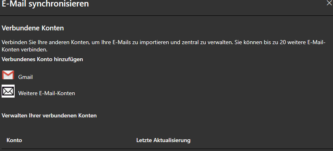Viewport: 333px width, 151px height.
Task: Click the word Konten verbinden in description
Action: (24, 50)
